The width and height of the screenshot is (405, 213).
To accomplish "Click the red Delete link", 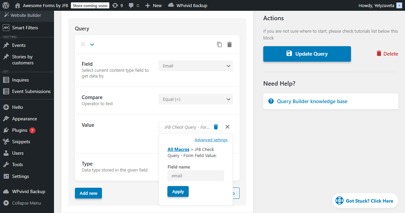I will coord(387,54).
